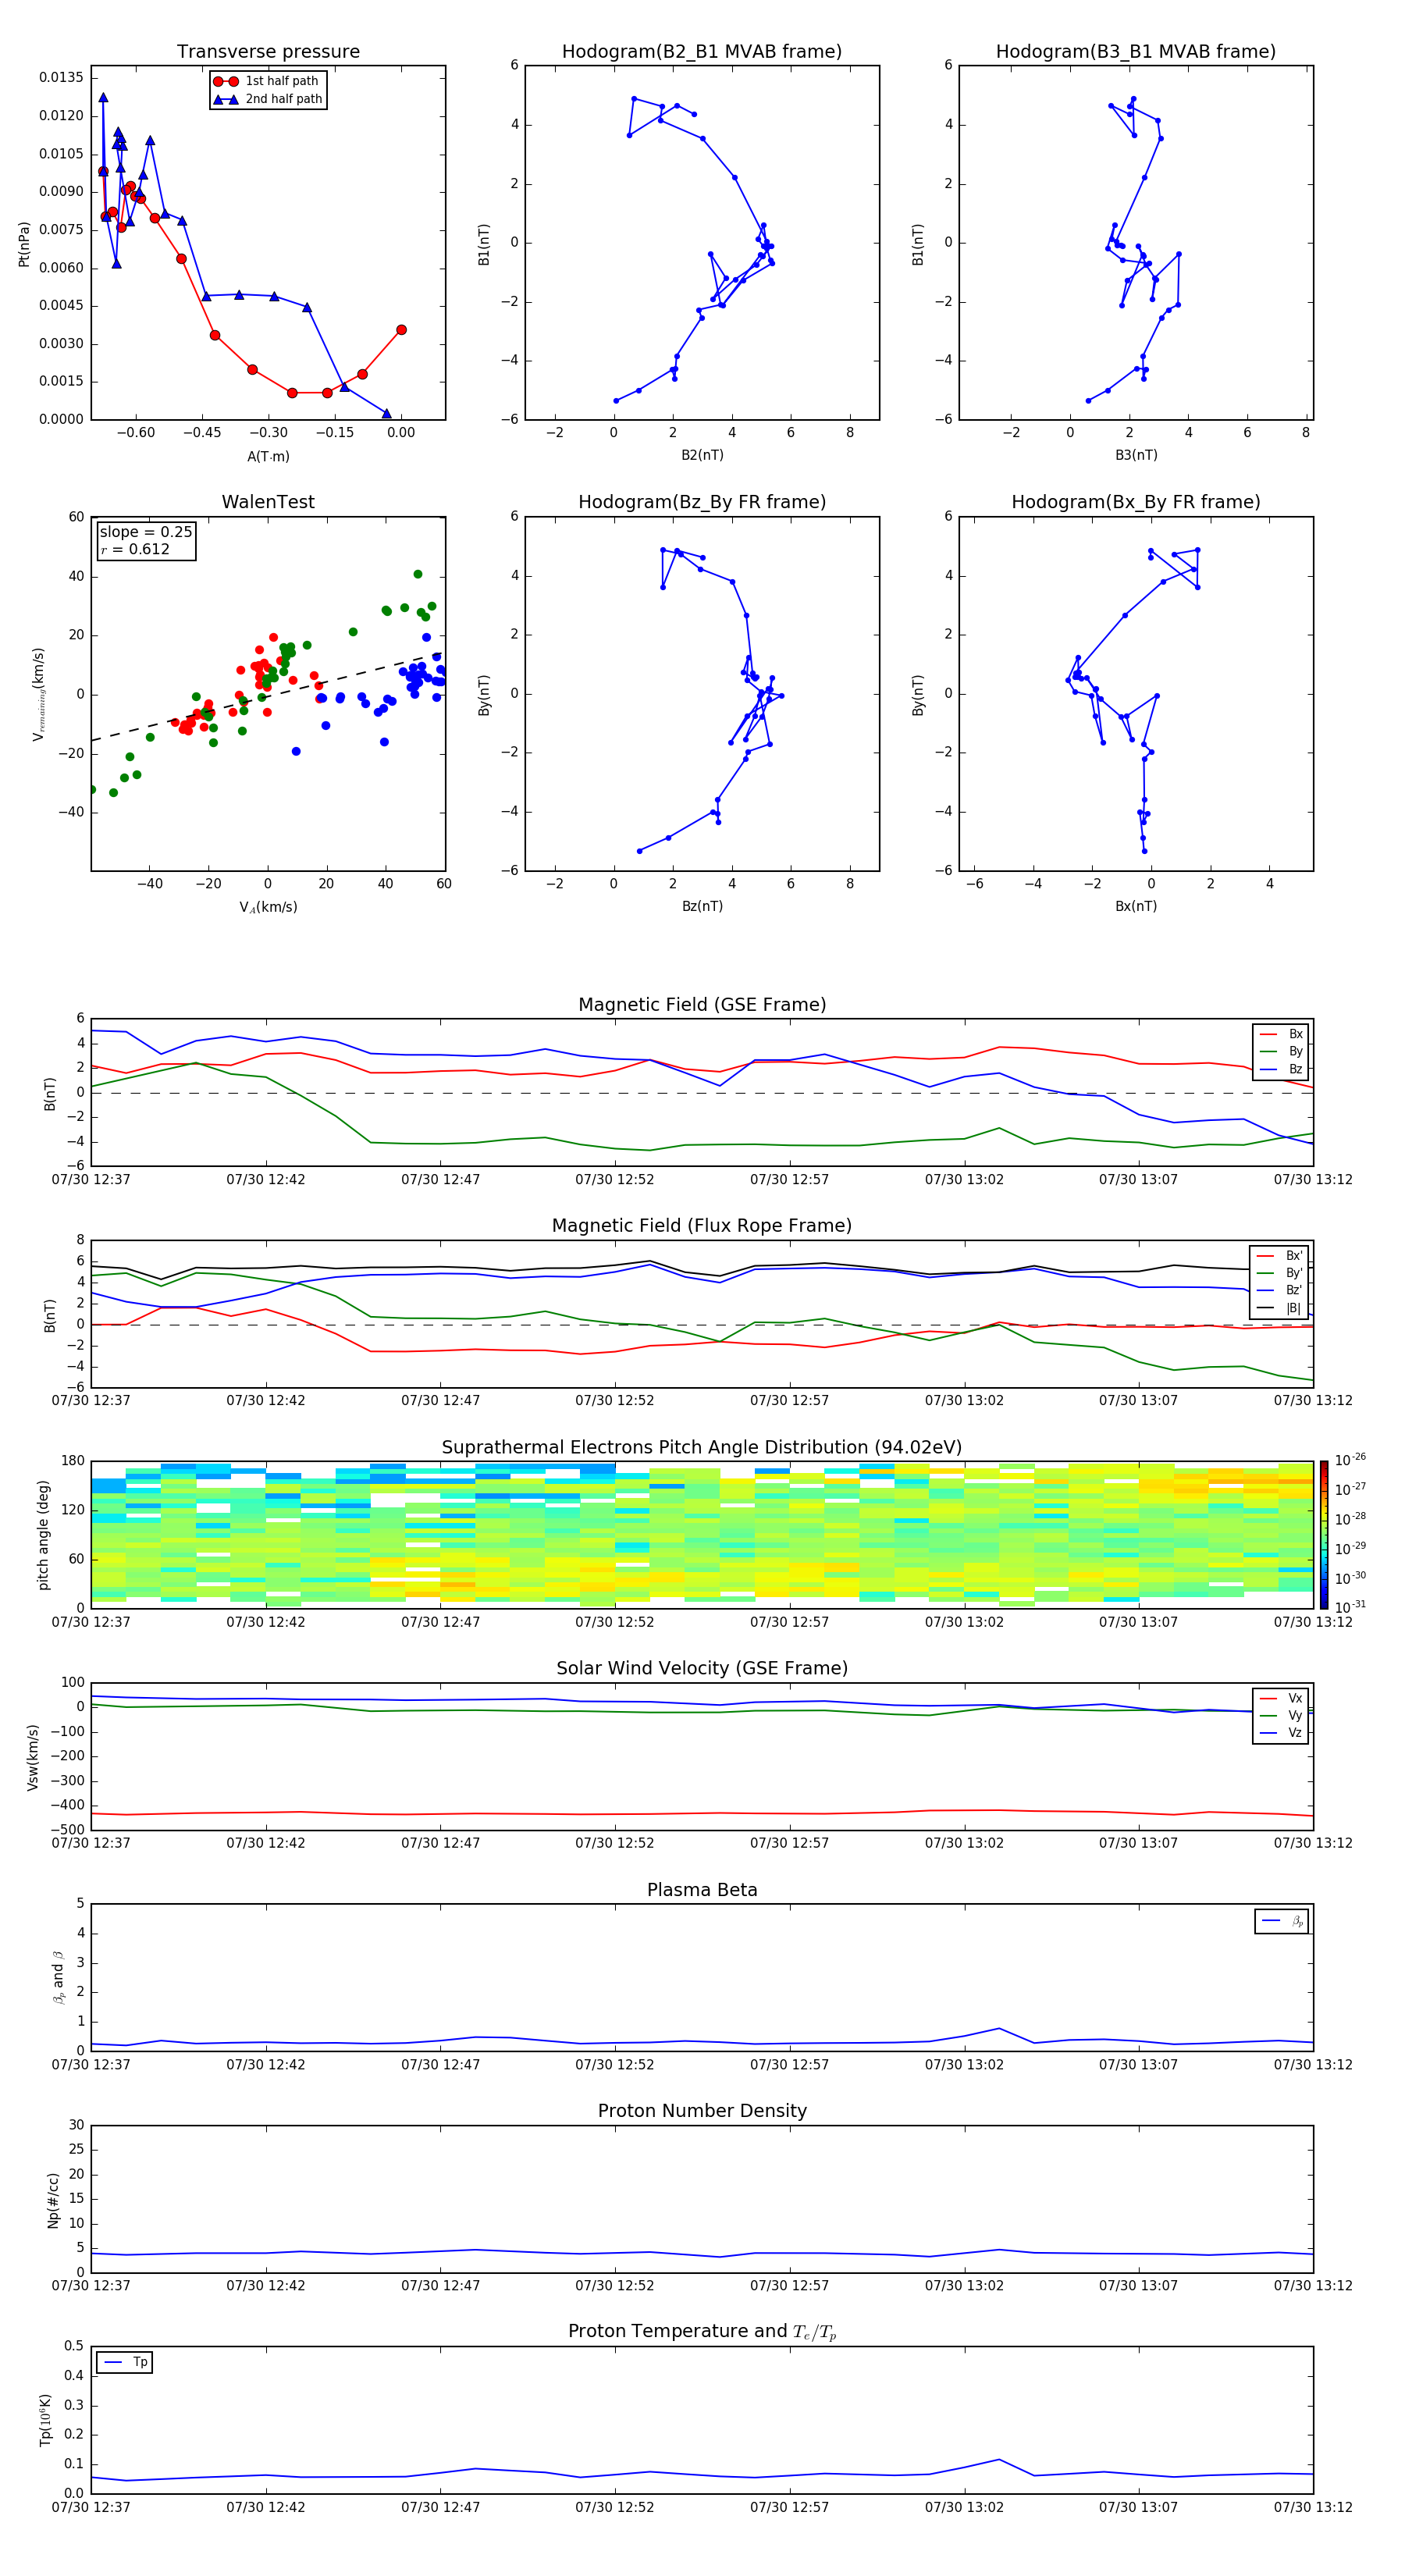The image size is (1405, 2576).
Task: Click the 'Hodogram(B3_B1 MVAB frame)' title
Action: click(x=1136, y=52)
